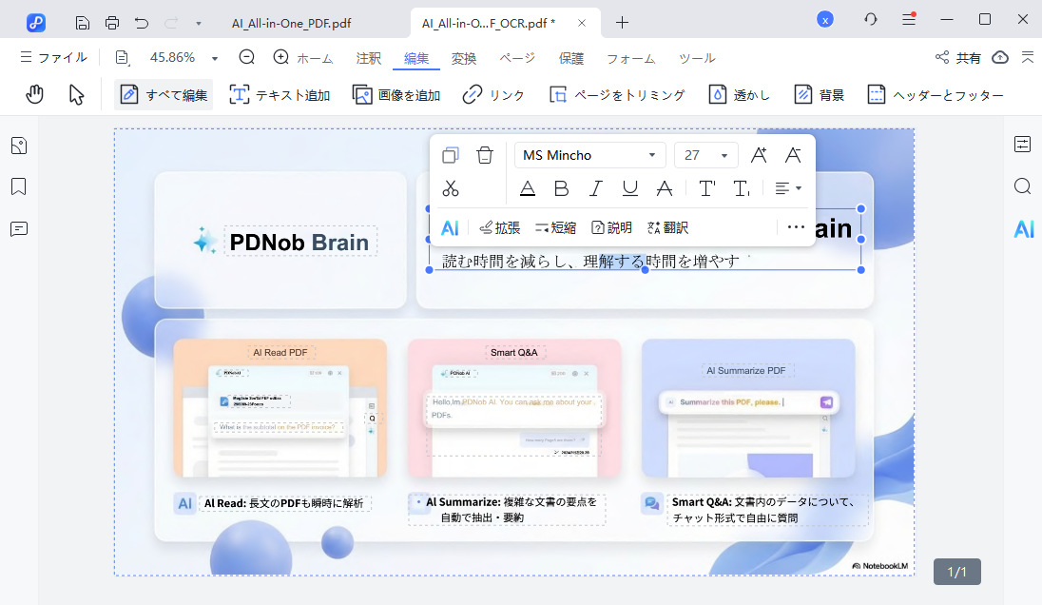The width and height of the screenshot is (1042, 605).
Task: Open the AI assistant panel in the right sidebar
Action: [x=1022, y=228]
